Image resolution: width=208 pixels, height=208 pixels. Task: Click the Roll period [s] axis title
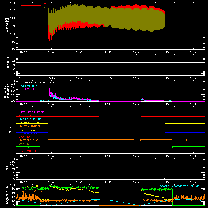pos(8,65)
